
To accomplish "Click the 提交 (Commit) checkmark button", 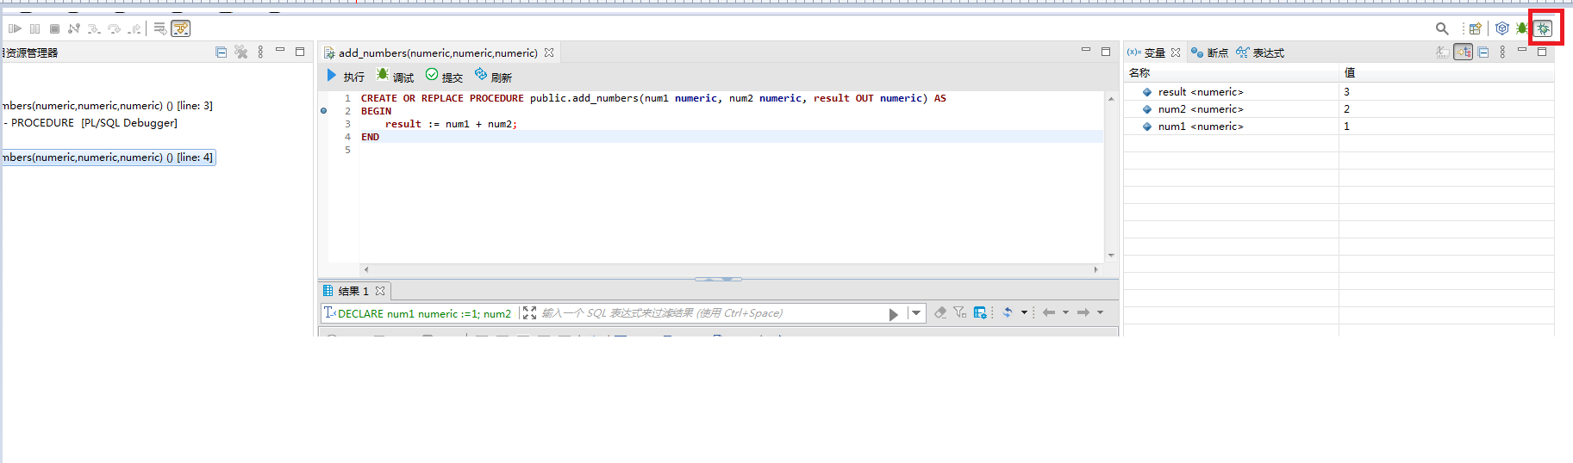I will (x=443, y=77).
